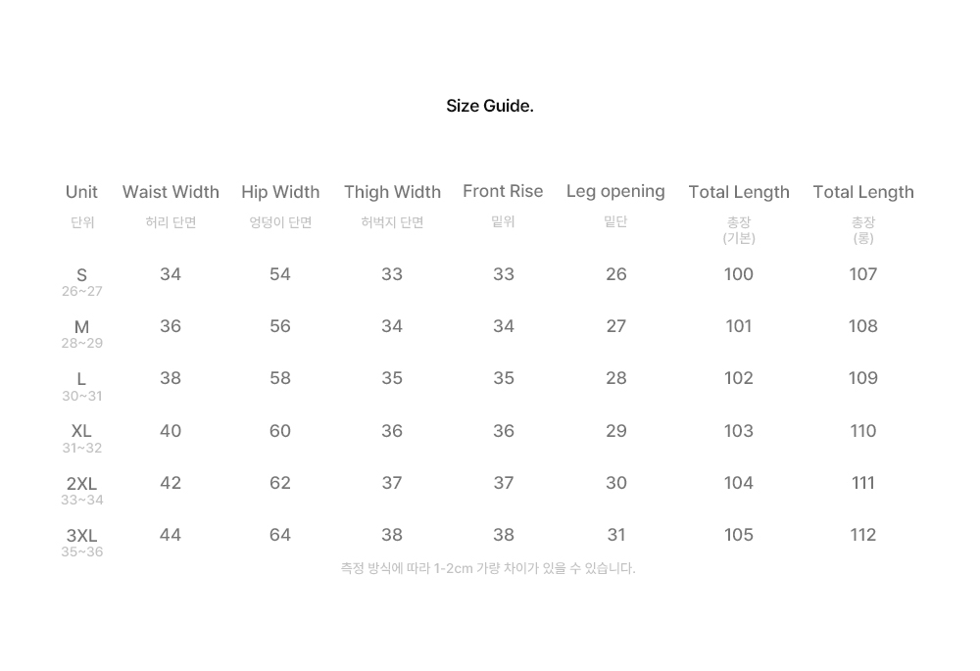
Task: Click waist width value 40
Action: pyautogui.click(x=170, y=431)
